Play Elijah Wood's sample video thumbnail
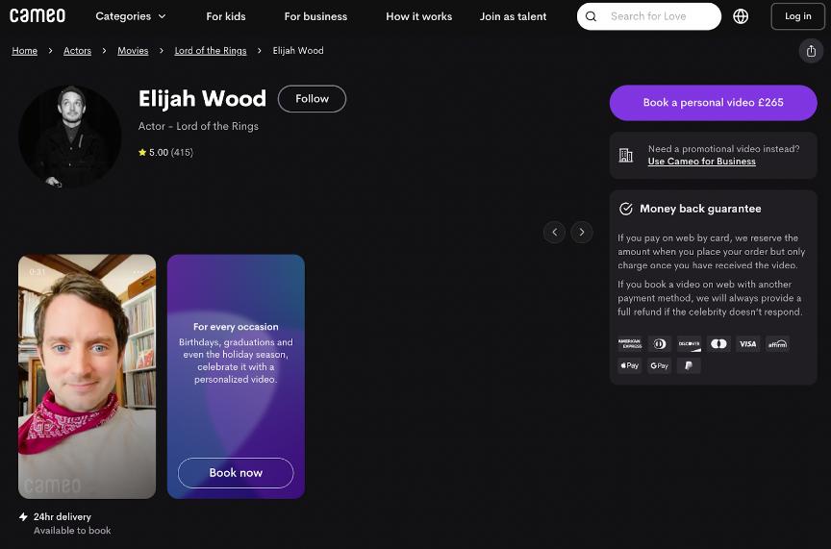The height and width of the screenshot is (549, 831). point(87,376)
